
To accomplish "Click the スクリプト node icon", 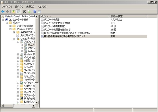I will pyautogui.click(x=18, y=35).
